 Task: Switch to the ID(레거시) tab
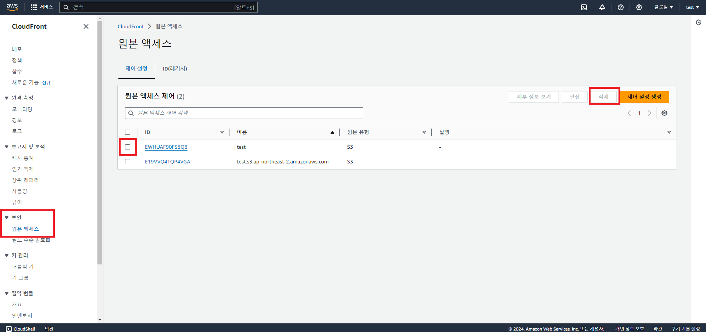[x=175, y=69]
